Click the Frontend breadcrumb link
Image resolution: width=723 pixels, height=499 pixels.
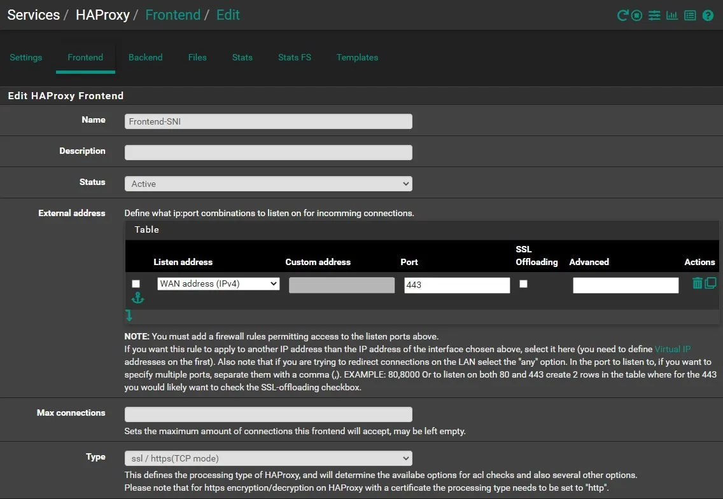point(172,15)
